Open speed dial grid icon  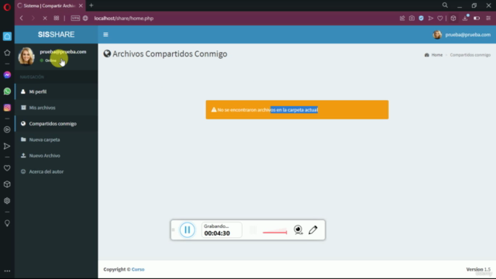(57, 18)
